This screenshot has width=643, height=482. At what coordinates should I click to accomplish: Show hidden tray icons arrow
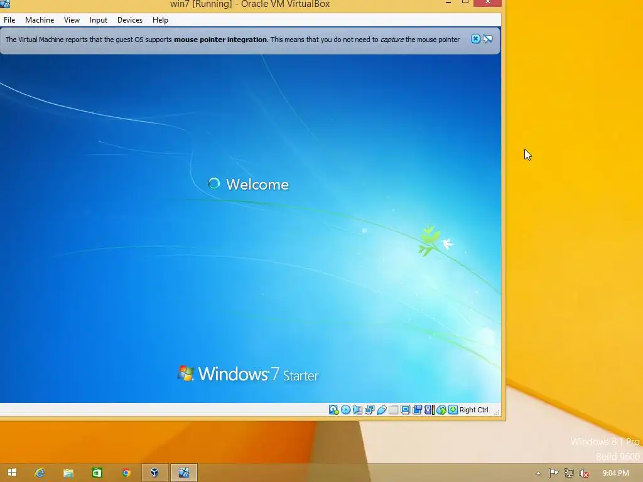(538, 473)
